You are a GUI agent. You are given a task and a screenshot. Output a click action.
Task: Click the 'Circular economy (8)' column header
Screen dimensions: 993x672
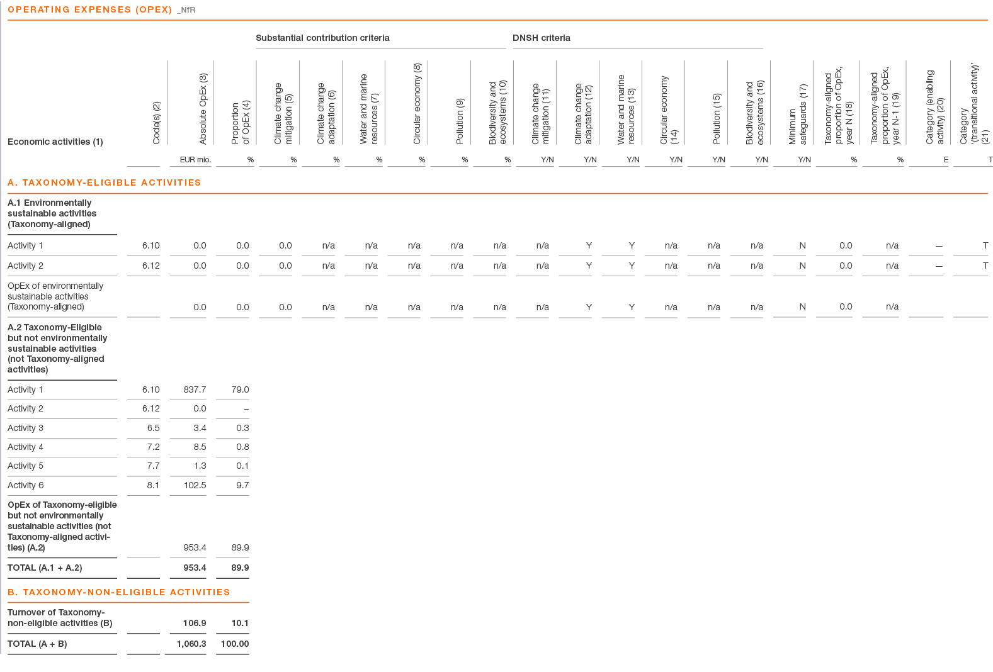417,104
